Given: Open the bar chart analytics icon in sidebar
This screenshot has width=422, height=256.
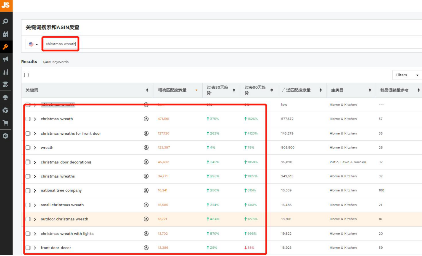Looking at the screenshot, I should tap(6, 72).
